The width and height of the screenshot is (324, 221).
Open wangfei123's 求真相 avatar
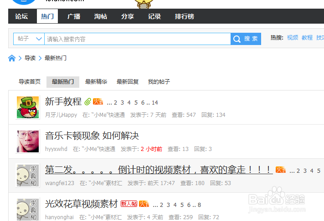[x=28, y=176]
